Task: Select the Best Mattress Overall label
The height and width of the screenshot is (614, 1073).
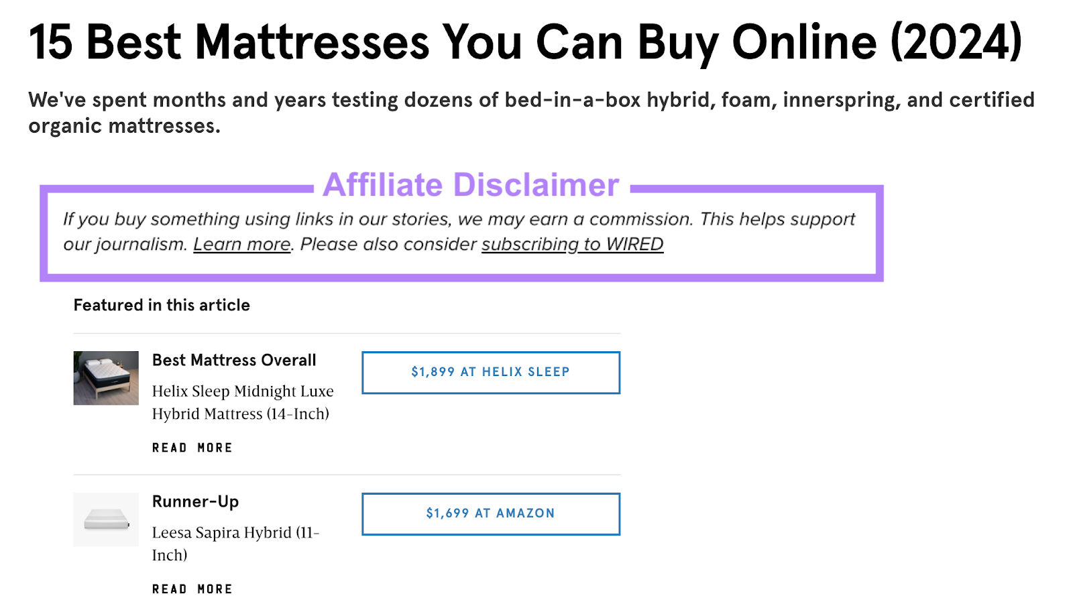Action: click(x=234, y=360)
